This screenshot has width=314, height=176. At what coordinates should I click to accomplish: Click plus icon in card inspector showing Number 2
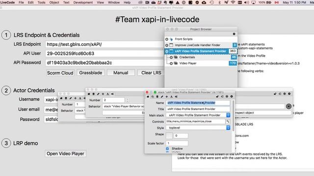pos(103,94)
